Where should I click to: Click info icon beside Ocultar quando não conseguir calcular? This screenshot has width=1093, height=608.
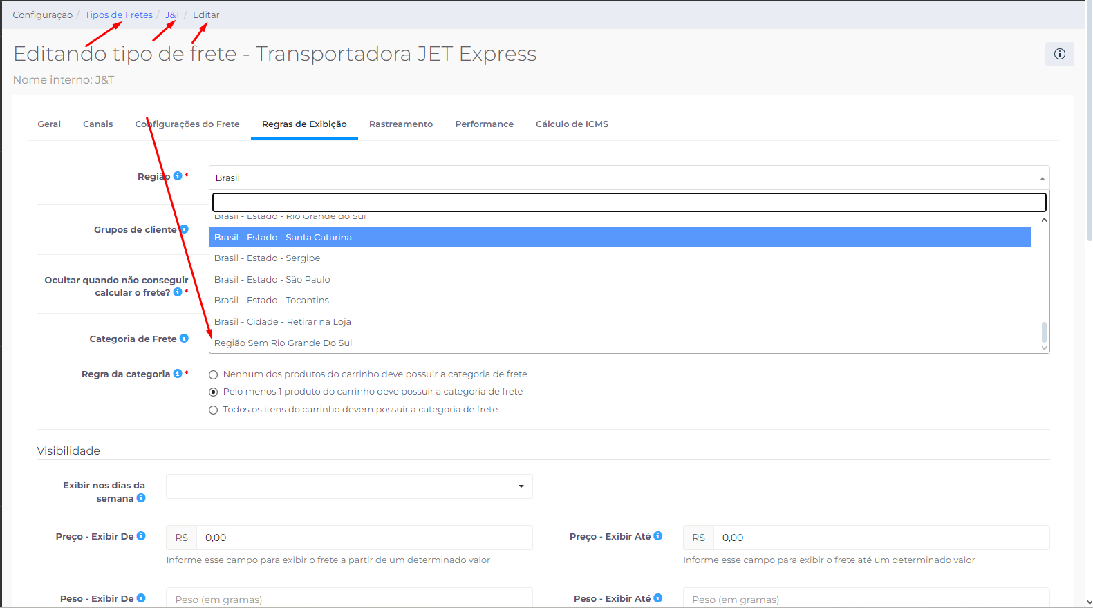click(x=178, y=292)
